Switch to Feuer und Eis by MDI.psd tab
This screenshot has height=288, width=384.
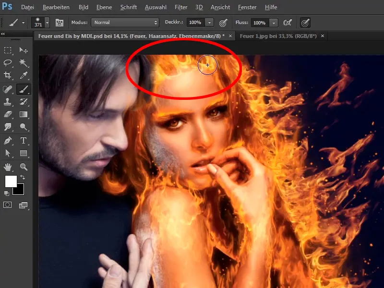[x=131, y=36]
